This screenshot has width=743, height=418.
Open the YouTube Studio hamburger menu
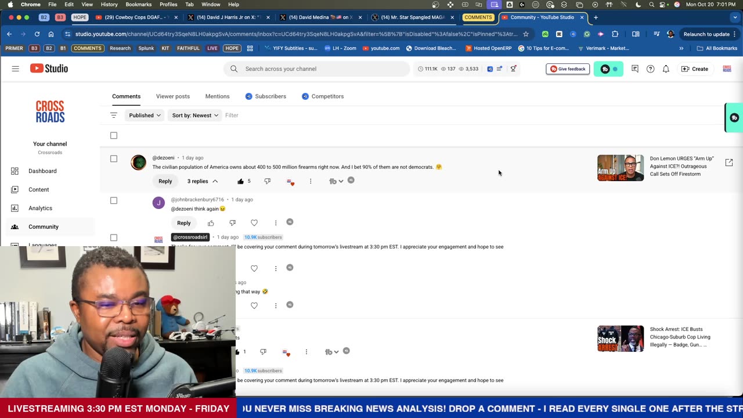(16, 69)
